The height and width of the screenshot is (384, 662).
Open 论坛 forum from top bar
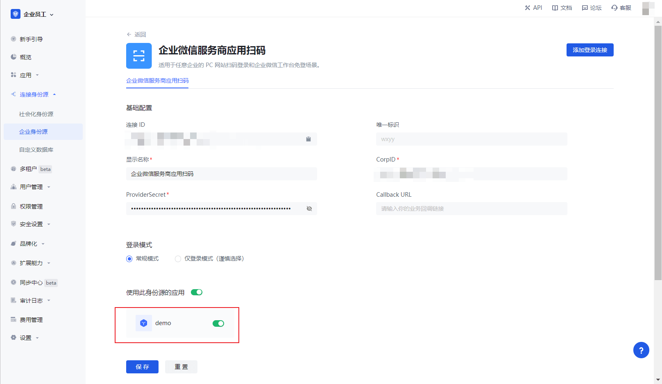coord(592,8)
